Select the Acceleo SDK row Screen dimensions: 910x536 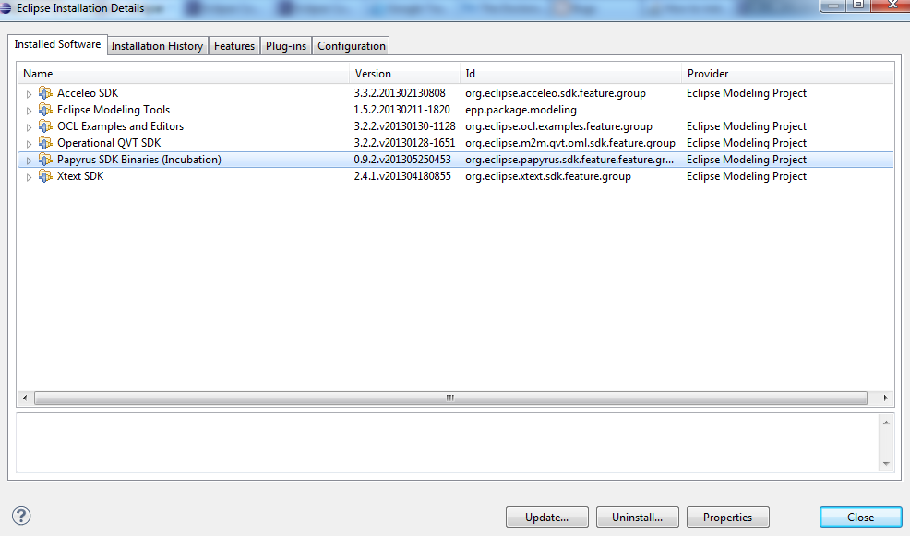pyautogui.click(x=456, y=93)
